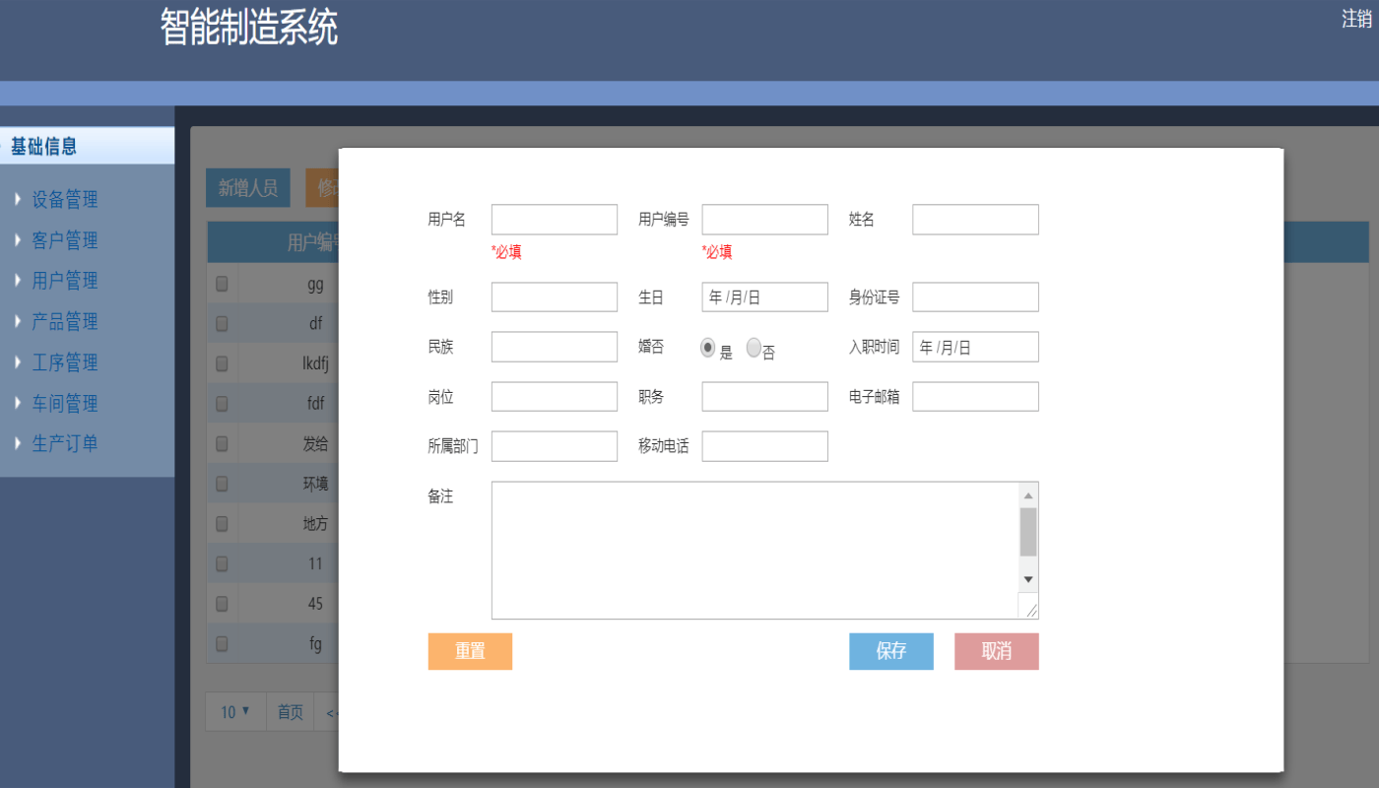Image resolution: width=1379 pixels, height=788 pixels.
Task: Click the 取消 (Cancel) button
Action: (x=996, y=651)
